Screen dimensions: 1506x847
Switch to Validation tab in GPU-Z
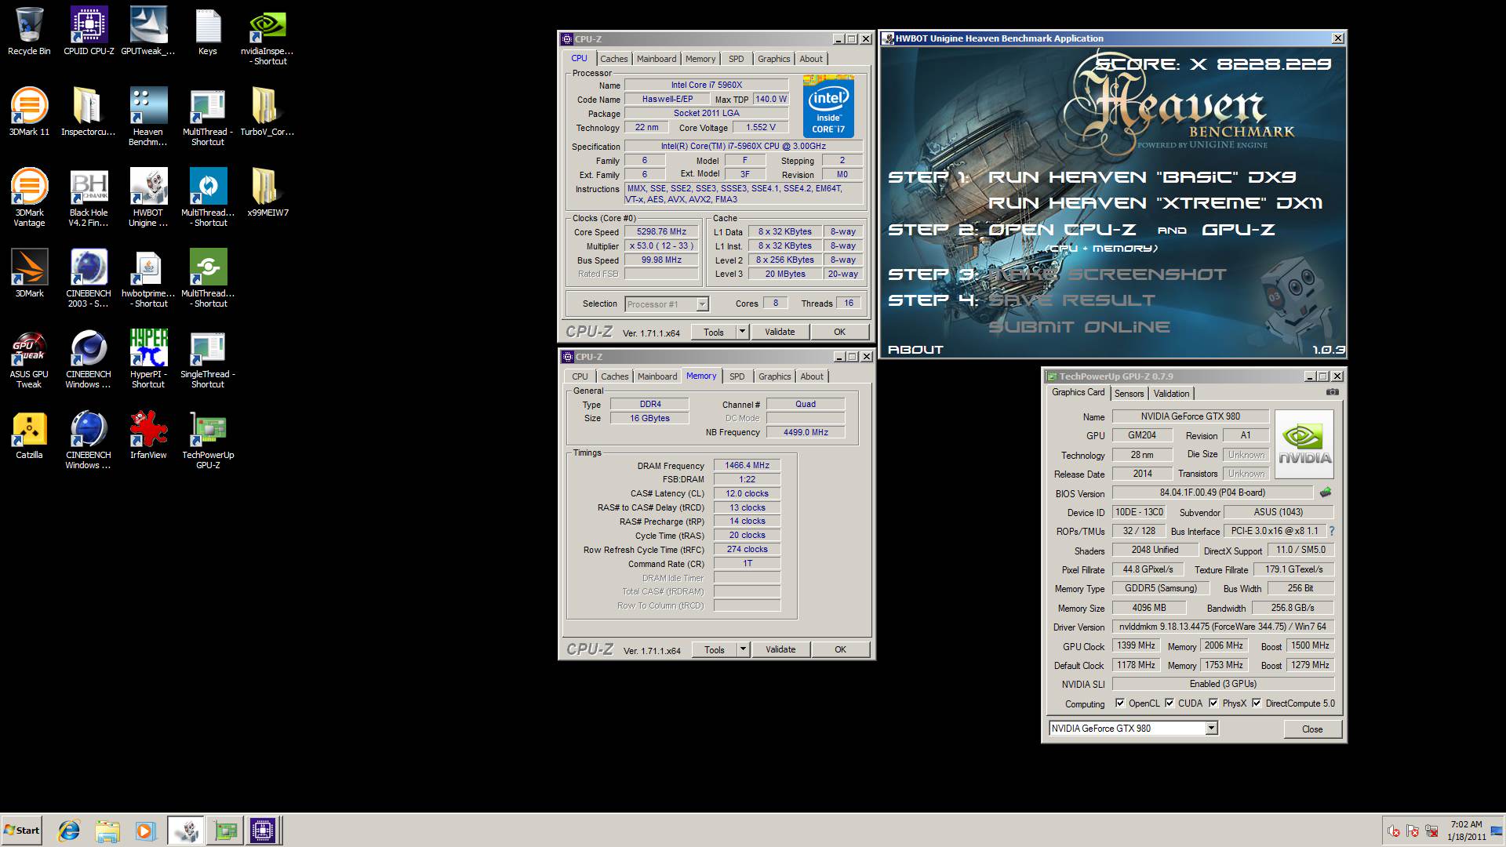[x=1171, y=394]
